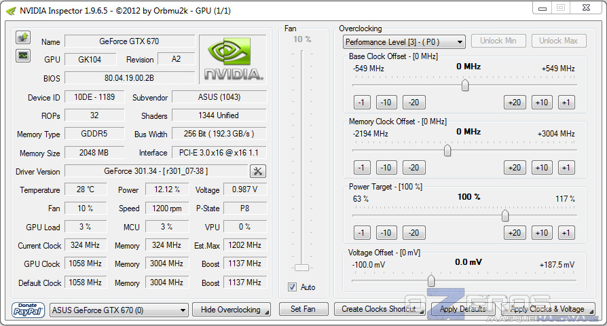Open the ASUS GeForce GTX 670 GPU dropdown

(x=119, y=310)
